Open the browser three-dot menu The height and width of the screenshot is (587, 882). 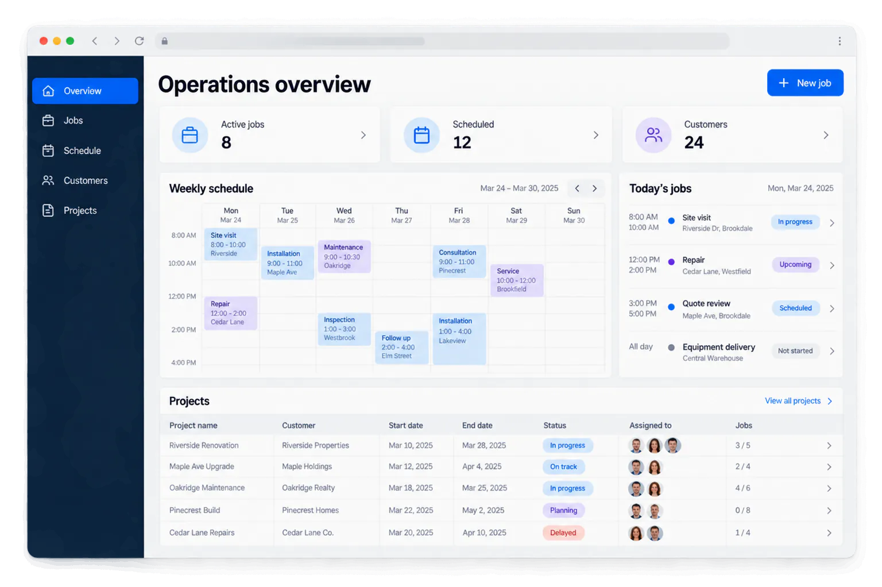click(840, 41)
